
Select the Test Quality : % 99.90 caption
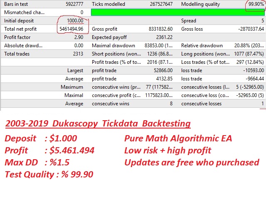pyautogui.click(x=49, y=175)
